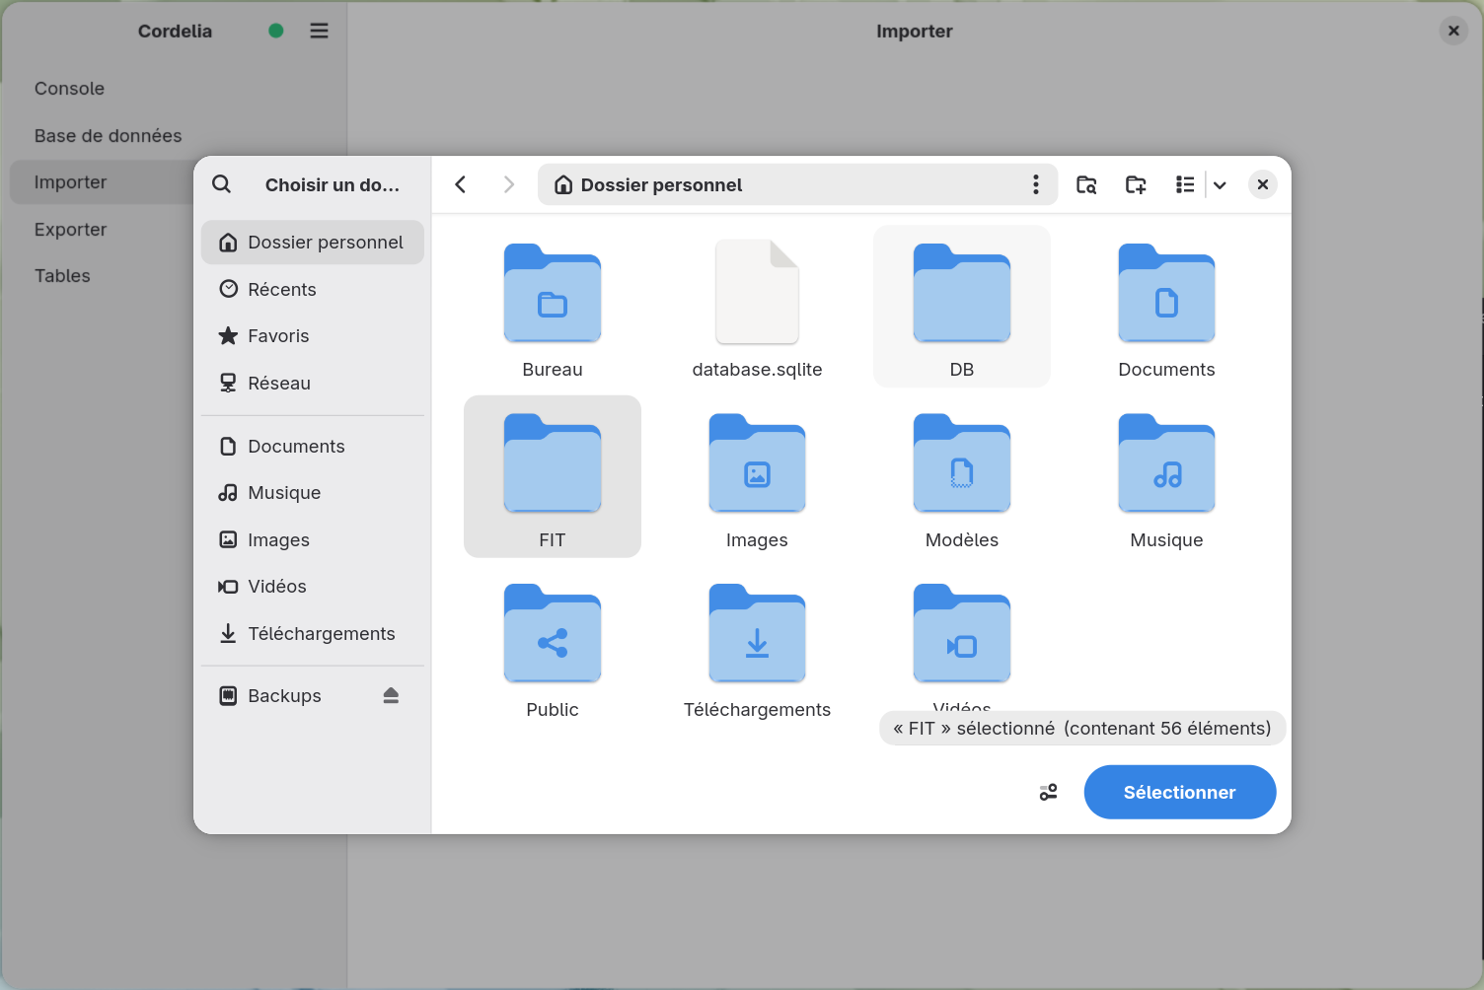Select the Modèles folder
1484x990 pixels.
pos(962,477)
